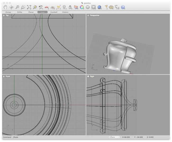Click the concentric circles in Front viewport
172x142 pixels.
pyautogui.click(x=14, y=105)
